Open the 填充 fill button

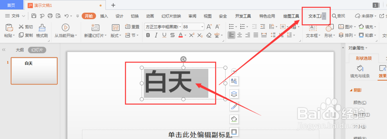point(368,27)
